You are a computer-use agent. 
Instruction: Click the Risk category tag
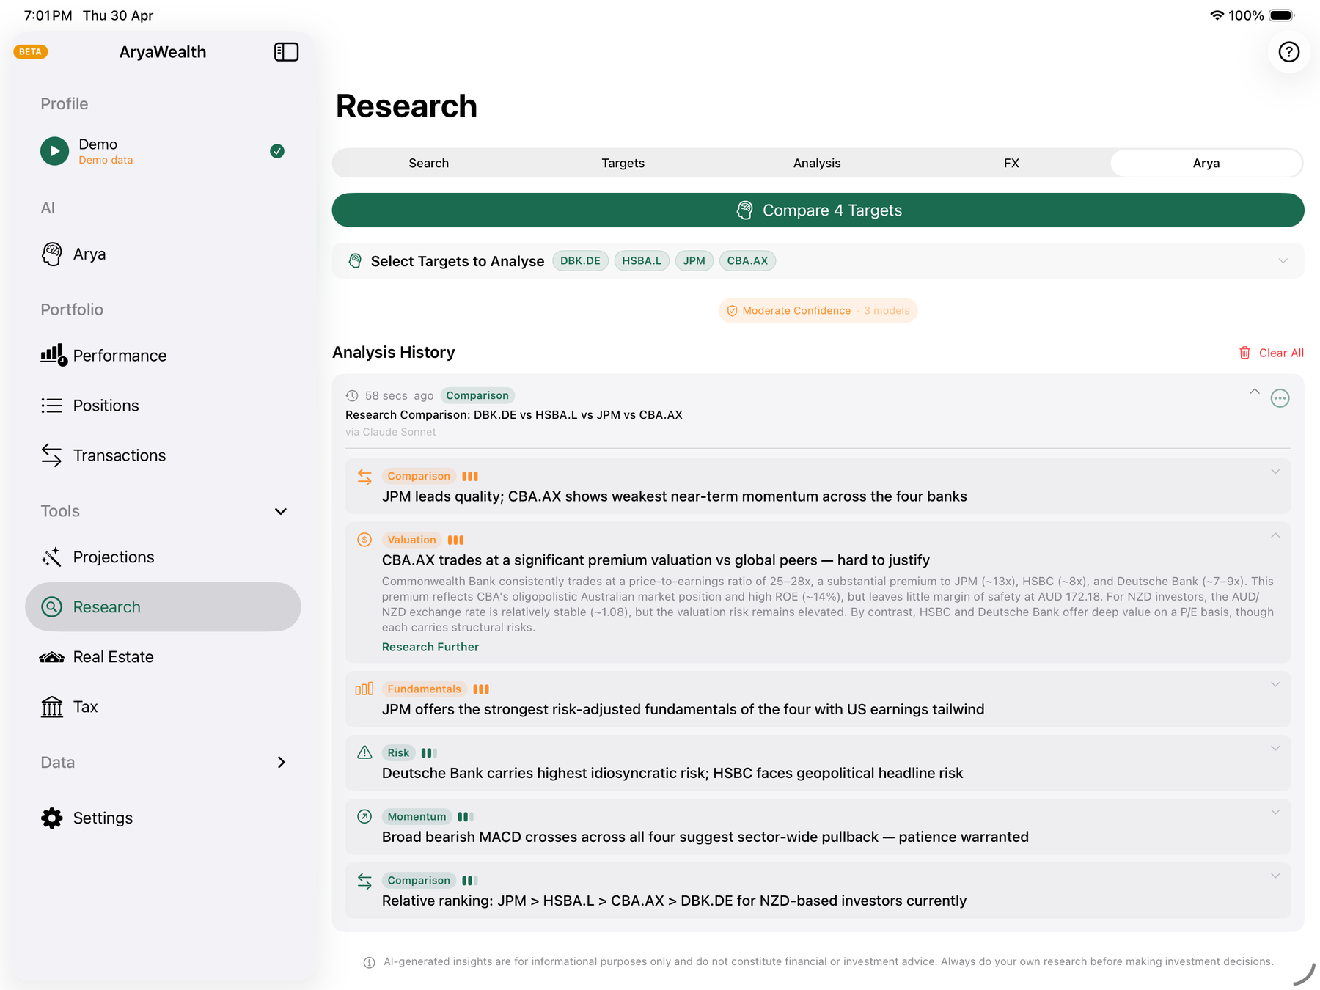[398, 752]
